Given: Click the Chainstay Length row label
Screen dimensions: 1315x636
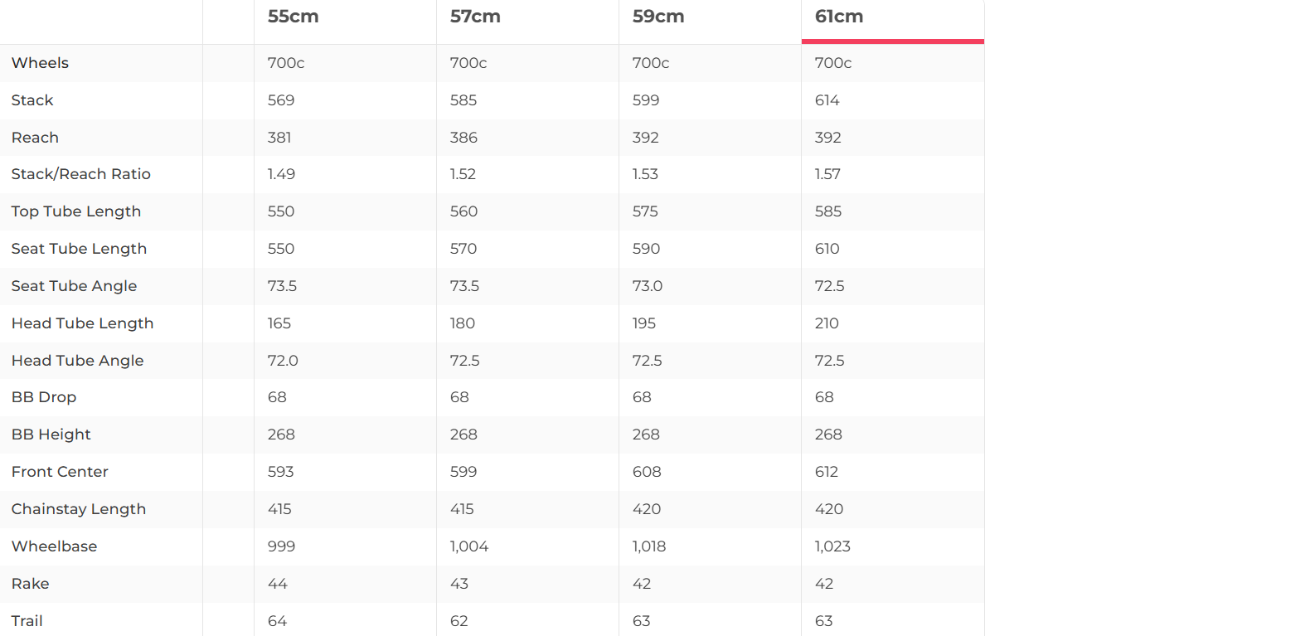Looking at the screenshot, I should tap(79, 509).
